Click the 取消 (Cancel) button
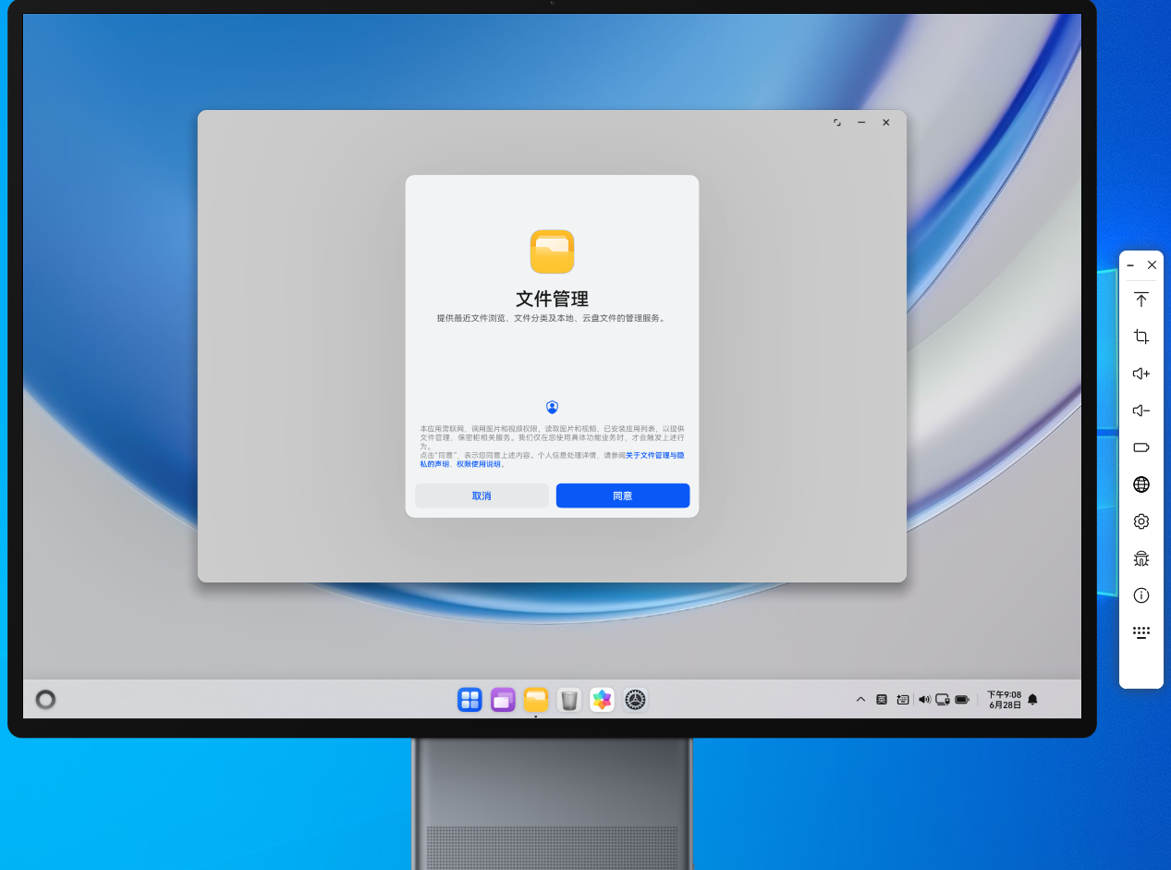This screenshot has width=1171, height=870. pos(482,496)
